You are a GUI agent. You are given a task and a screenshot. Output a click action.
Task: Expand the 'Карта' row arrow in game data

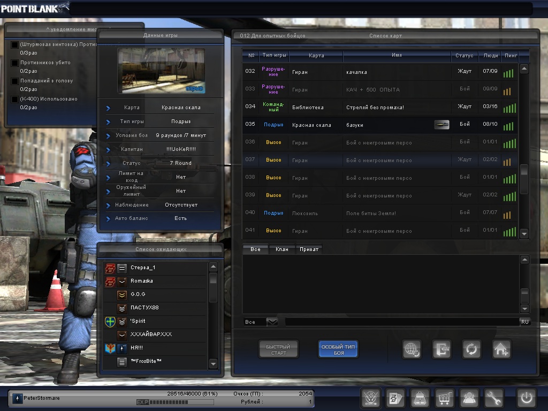pos(108,108)
